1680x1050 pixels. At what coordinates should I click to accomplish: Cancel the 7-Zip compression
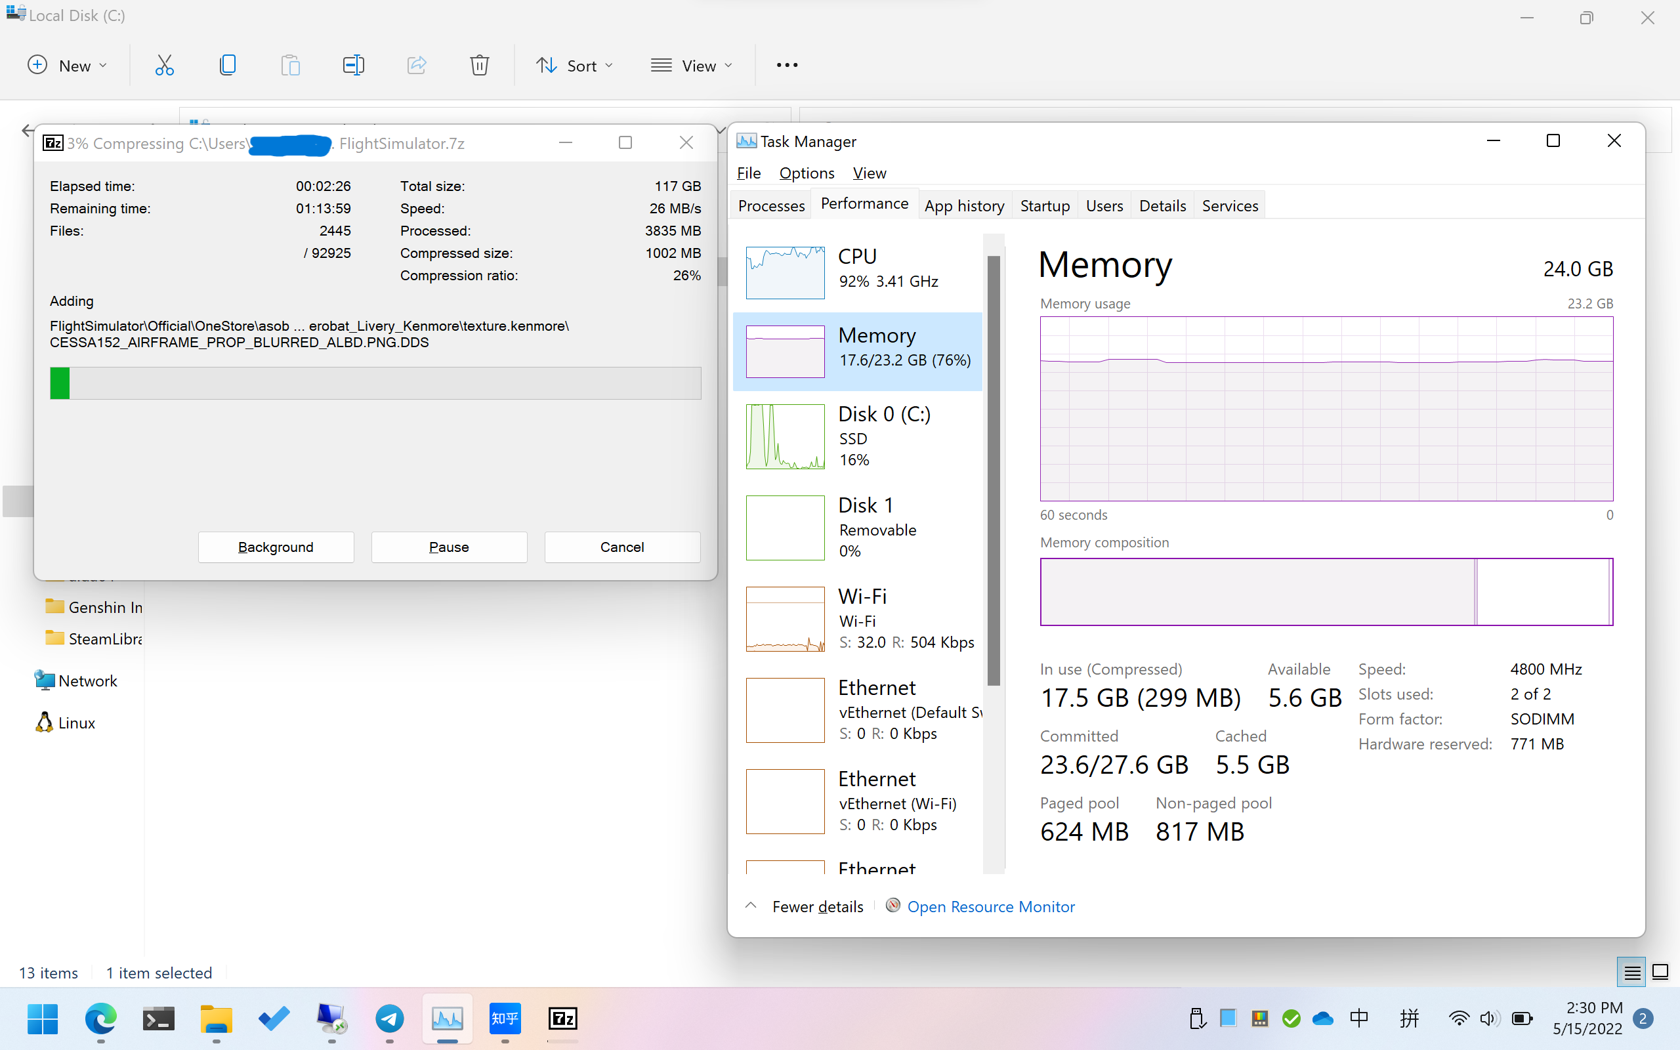tap(622, 547)
